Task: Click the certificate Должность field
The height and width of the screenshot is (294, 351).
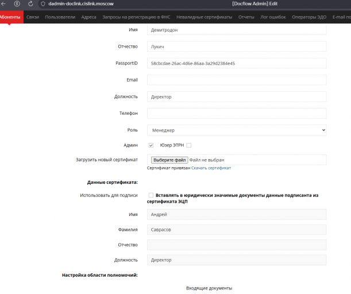Action: click(237, 260)
